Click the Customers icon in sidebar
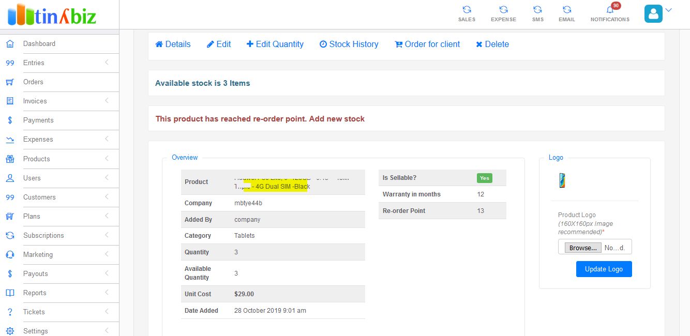This screenshot has height=336, width=690. click(10, 197)
